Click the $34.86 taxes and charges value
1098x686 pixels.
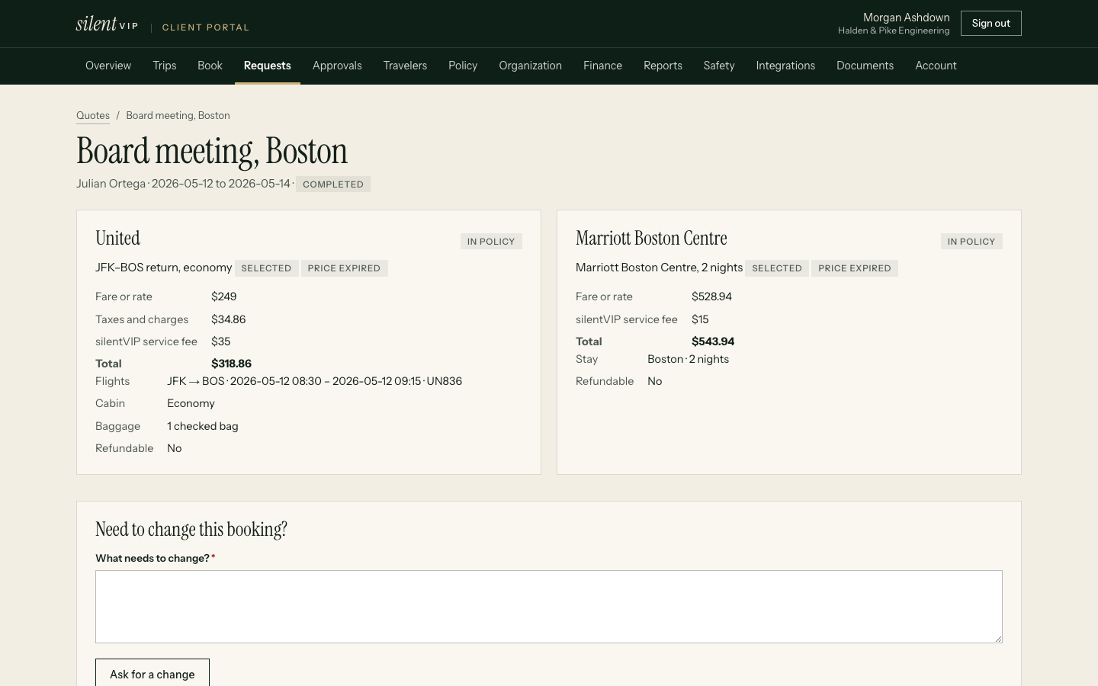click(228, 319)
